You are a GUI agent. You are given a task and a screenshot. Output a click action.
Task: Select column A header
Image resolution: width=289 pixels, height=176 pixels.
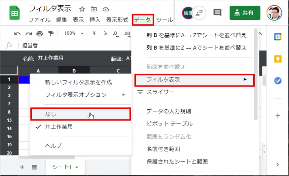pyautogui.click(x=38, y=71)
